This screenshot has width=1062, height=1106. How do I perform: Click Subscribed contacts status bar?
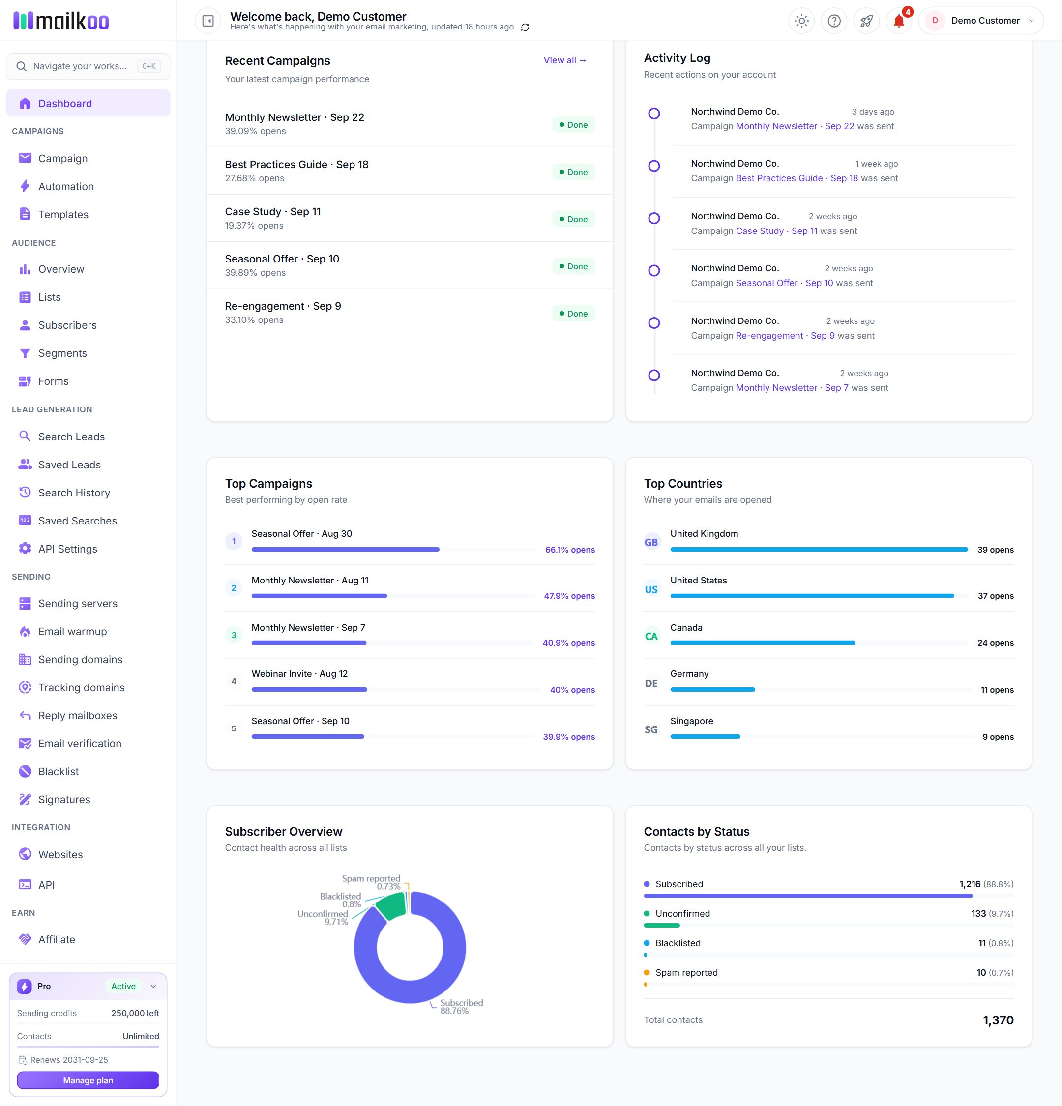coord(828,896)
